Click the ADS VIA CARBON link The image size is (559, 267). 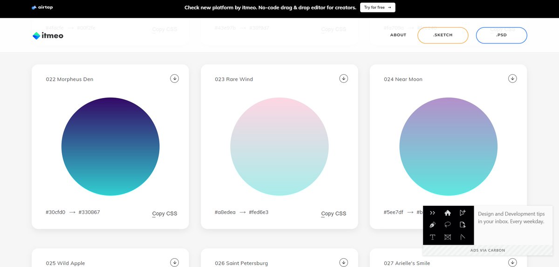pyautogui.click(x=488, y=250)
